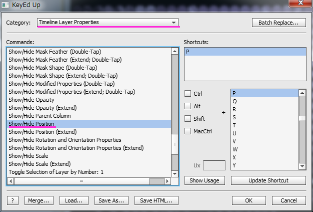
Task: Click the Merge button
Action: pyautogui.click(x=39, y=200)
